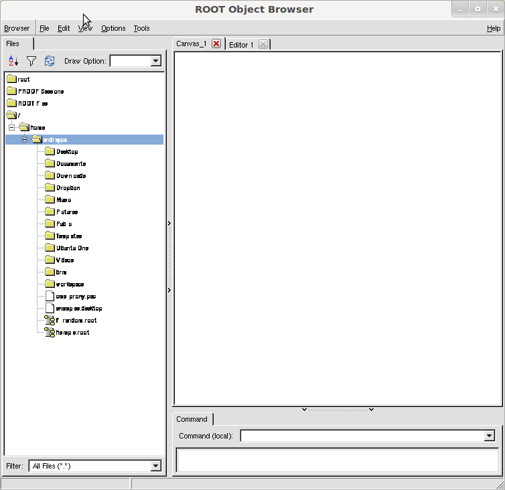Select the last .root file icon in tree
The height and width of the screenshot is (490, 505).
(50, 332)
